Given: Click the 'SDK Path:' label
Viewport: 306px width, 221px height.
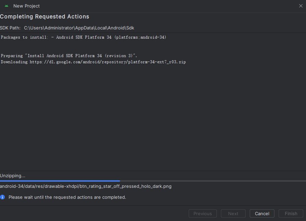Looking at the screenshot, I should point(10,28).
